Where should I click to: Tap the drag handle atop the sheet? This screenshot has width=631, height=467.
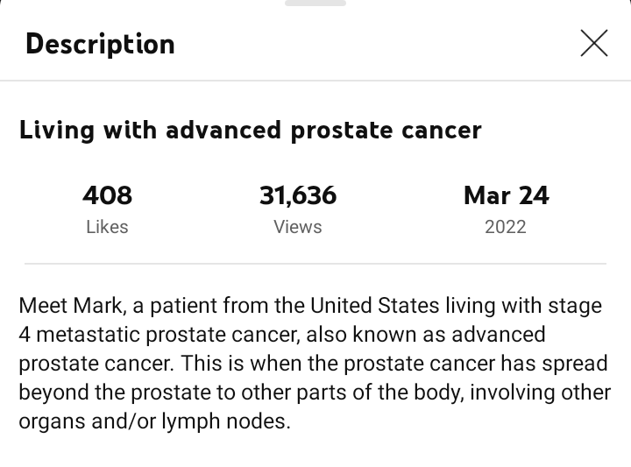pos(315,4)
